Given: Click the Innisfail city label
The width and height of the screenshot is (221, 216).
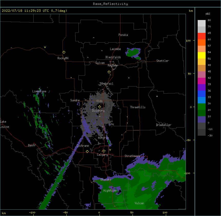Looking at the screenshot, I should tap(106, 84).
